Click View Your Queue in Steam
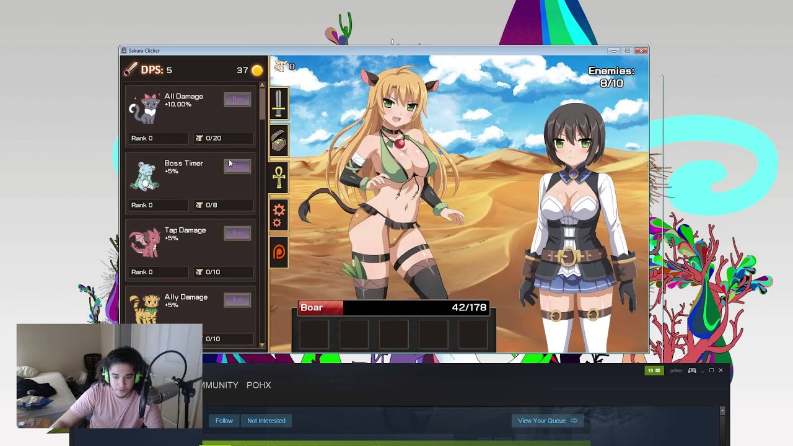Viewport: 793px width, 446px height. pos(548,421)
